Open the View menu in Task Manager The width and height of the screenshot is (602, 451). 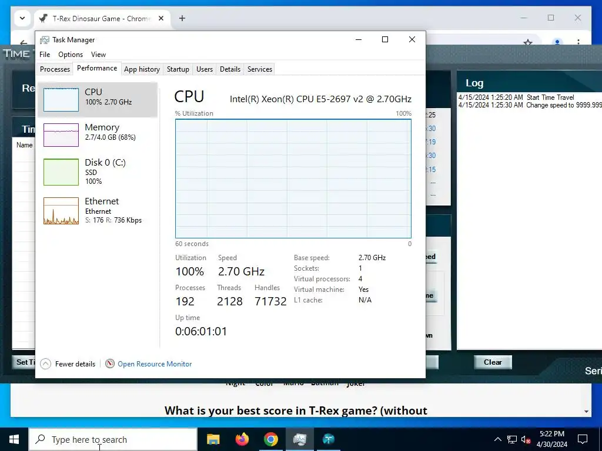(x=98, y=55)
